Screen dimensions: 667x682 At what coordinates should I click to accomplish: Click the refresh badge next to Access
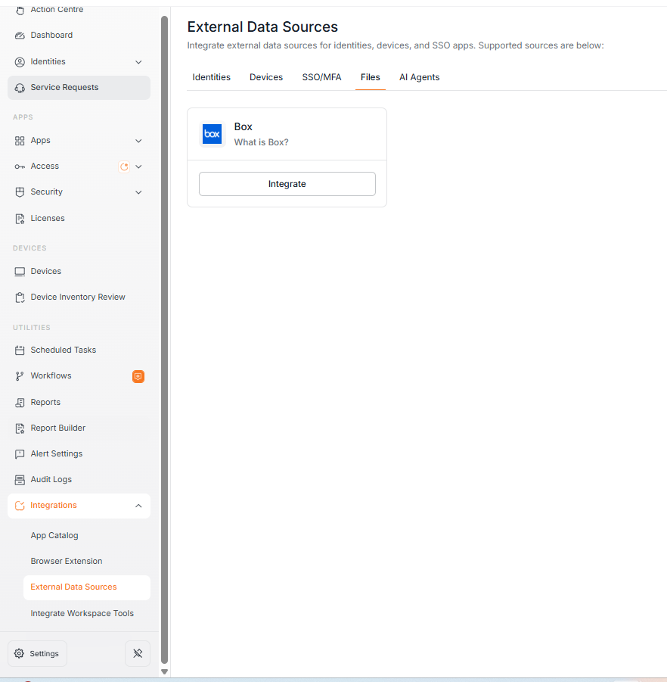124,167
